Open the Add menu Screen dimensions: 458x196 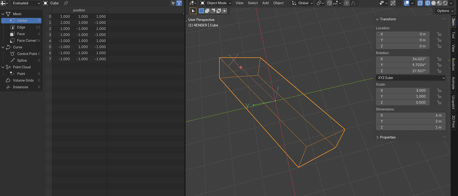tap(265, 3)
